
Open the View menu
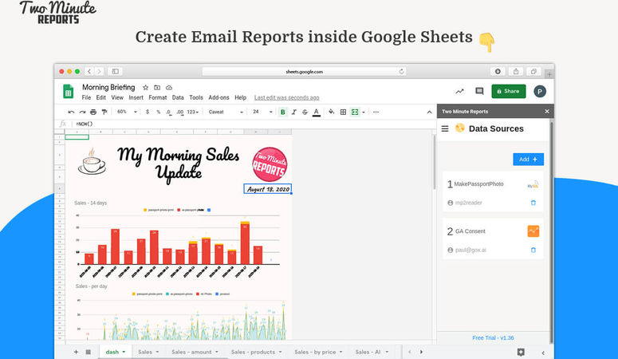117,97
